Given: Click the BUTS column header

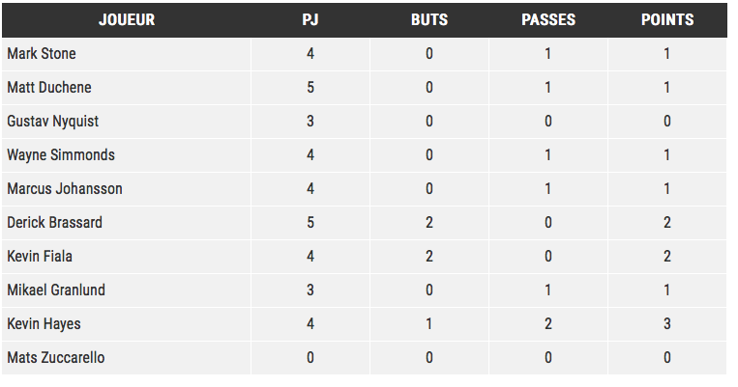Looking at the screenshot, I should pyautogui.click(x=429, y=19).
